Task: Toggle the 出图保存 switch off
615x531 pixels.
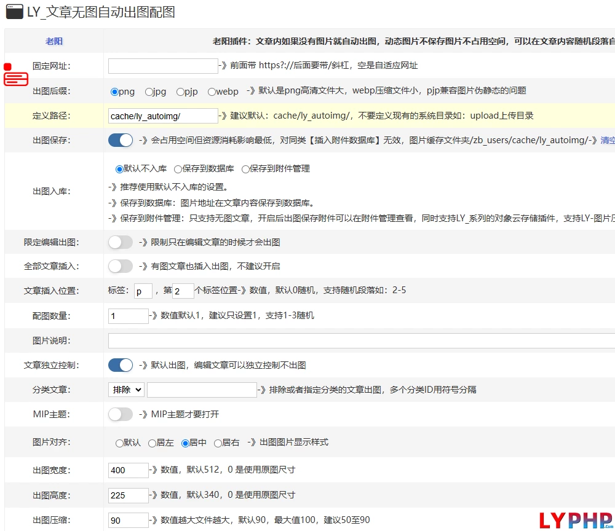Action: [x=121, y=140]
